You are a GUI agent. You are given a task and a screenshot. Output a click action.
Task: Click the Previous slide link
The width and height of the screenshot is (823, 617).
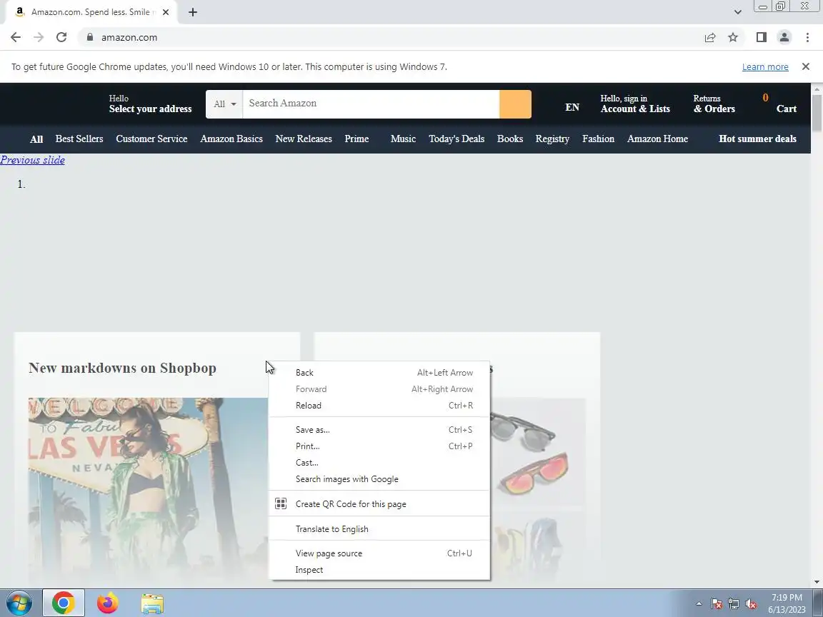click(x=33, y=160)
